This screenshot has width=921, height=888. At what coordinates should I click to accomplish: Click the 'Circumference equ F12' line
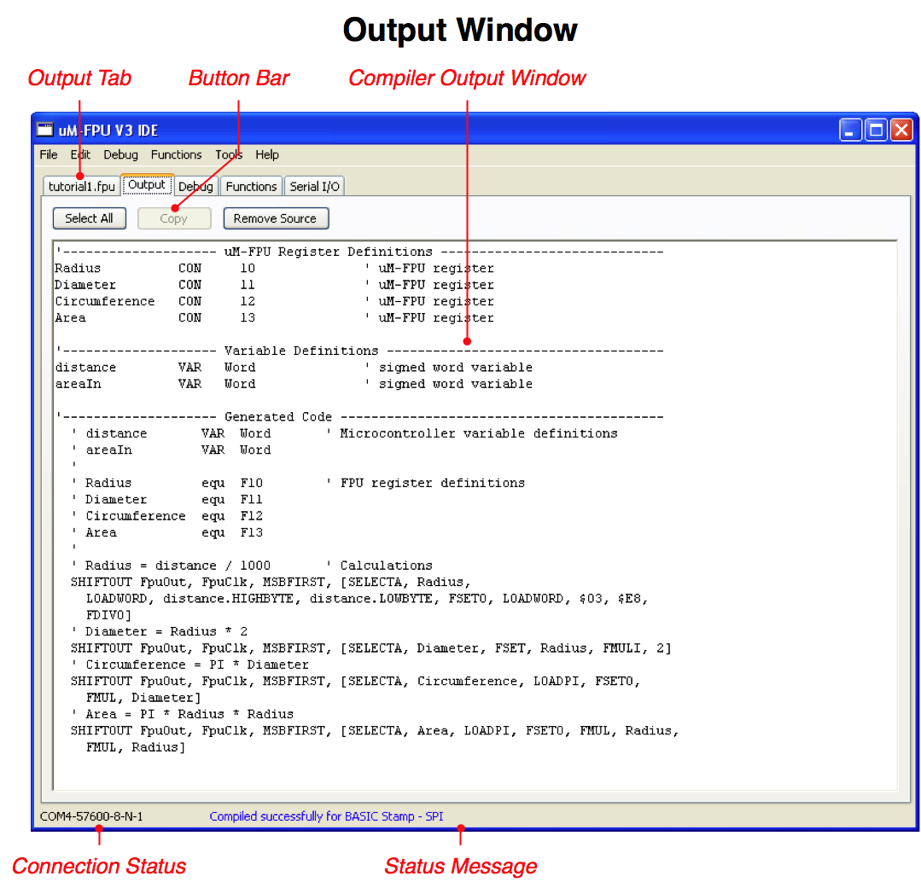click(x=166, y=516)
